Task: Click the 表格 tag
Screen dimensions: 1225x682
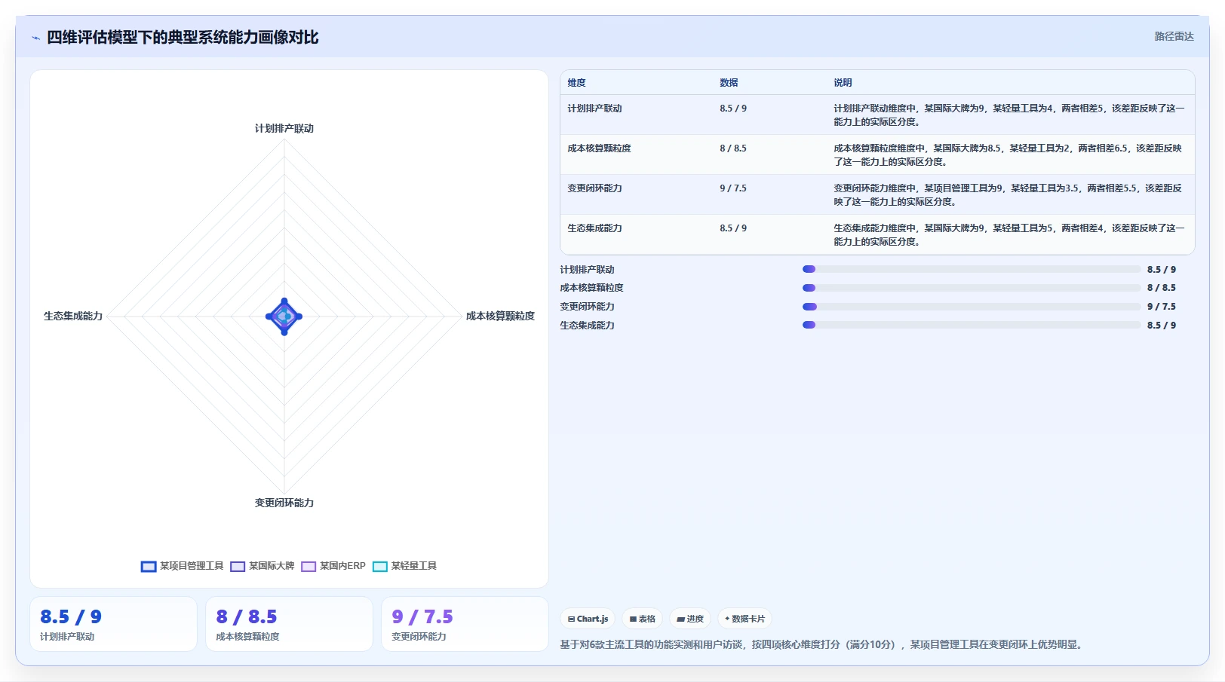Action: (x=642, y=619)
